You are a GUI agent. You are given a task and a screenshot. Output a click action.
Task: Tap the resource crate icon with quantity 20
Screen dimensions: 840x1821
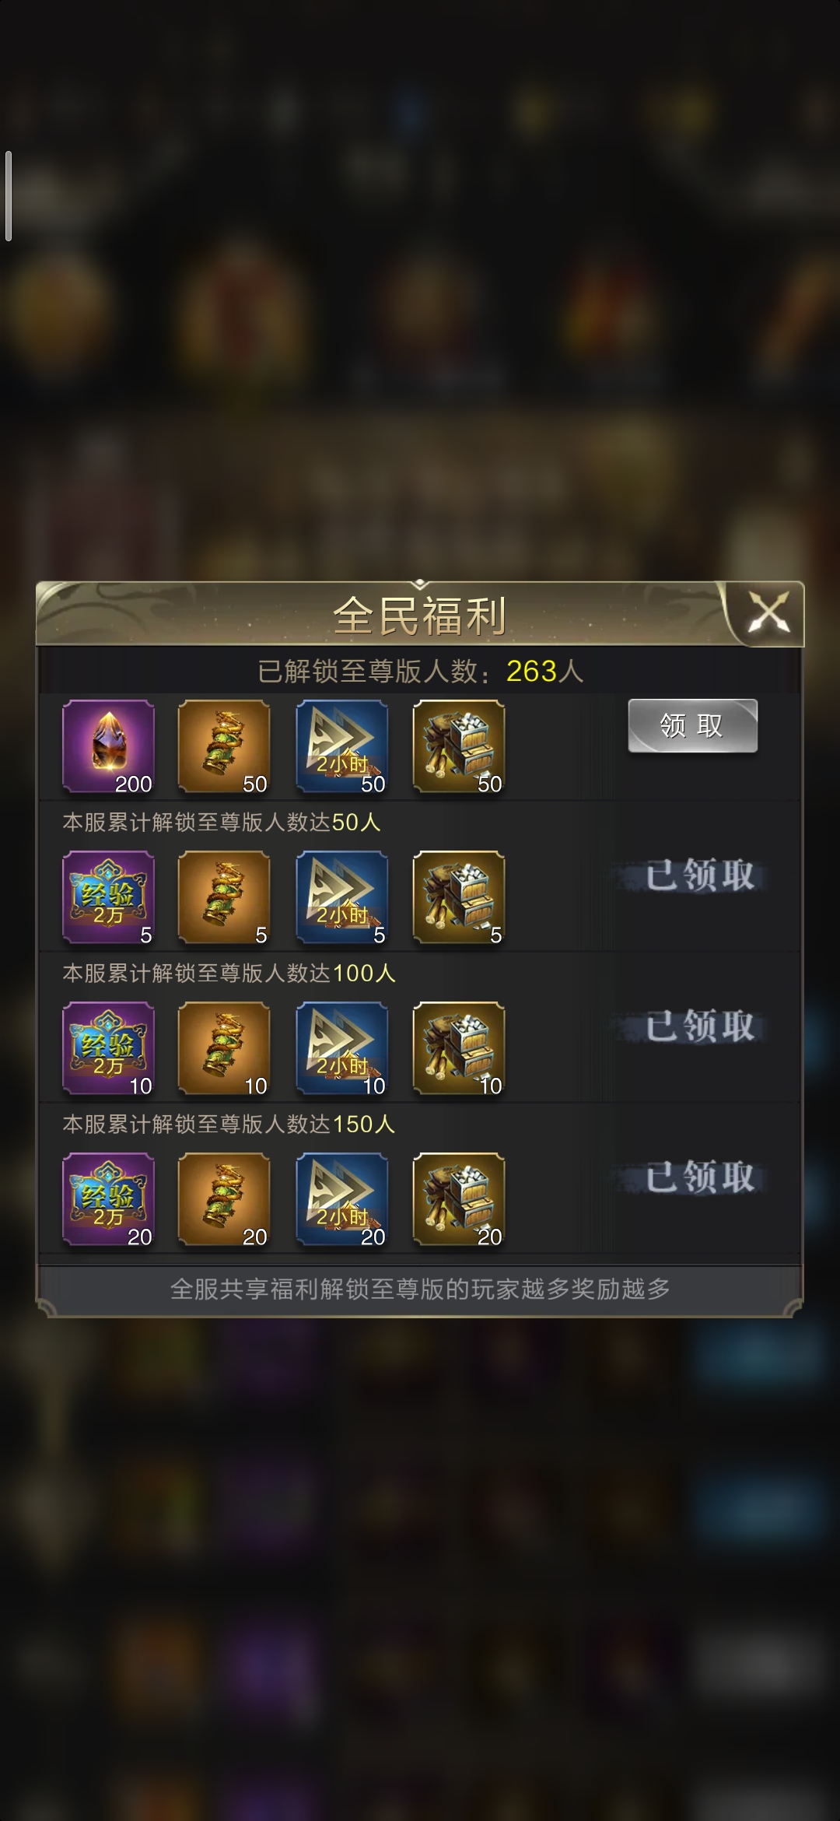click(x=459, y=1199)
